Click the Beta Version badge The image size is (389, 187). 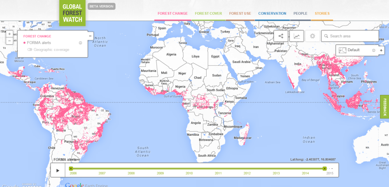(x=102, y=7)
